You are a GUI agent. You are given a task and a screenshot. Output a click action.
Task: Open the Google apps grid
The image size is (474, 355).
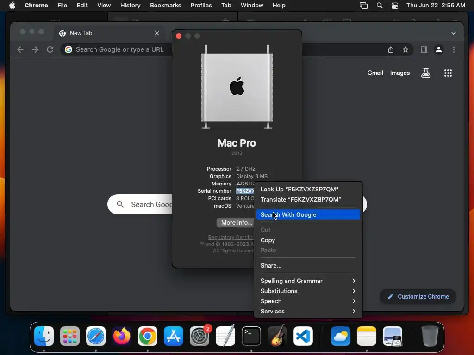pos(448,73)
